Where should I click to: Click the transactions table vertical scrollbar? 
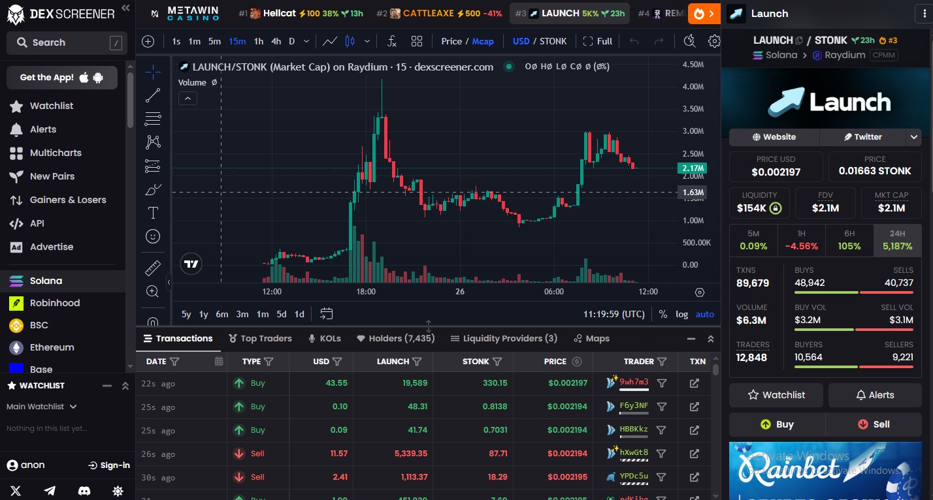point(715,370)
